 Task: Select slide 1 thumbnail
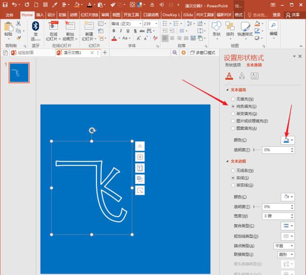[x=19, y=73]
